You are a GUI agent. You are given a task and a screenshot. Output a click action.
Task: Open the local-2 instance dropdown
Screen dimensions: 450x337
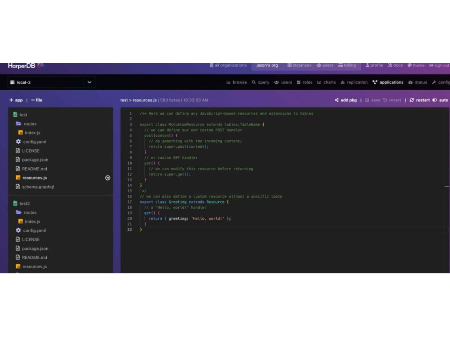pos(51,82)
